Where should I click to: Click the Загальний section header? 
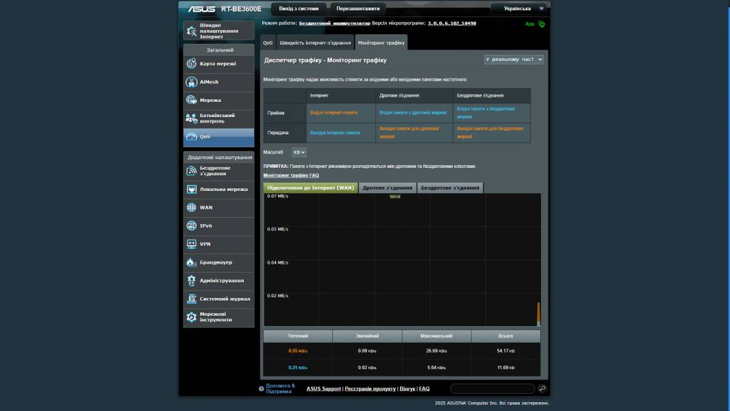click(x=219, y=50)
